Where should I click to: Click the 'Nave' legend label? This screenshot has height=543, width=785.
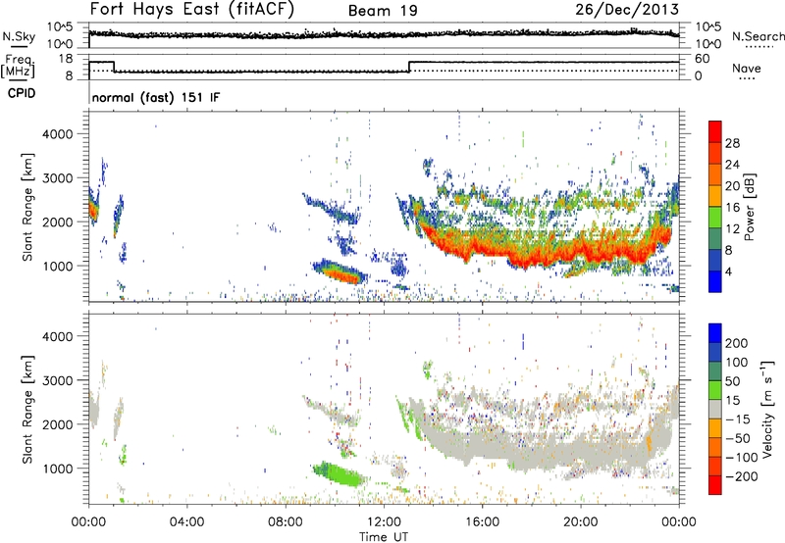pos(747,68)
